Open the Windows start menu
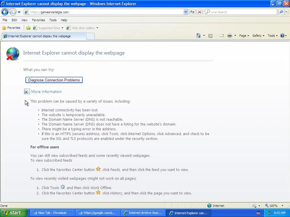The image size is (290, 217). pyautogui.click(x=13, y=213)
